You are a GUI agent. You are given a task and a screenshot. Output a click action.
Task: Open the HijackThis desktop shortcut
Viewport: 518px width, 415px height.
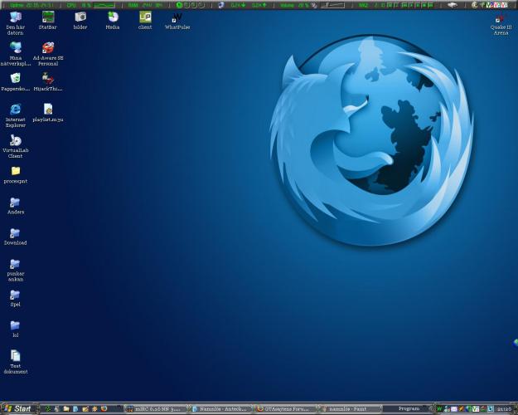point(48,79)
